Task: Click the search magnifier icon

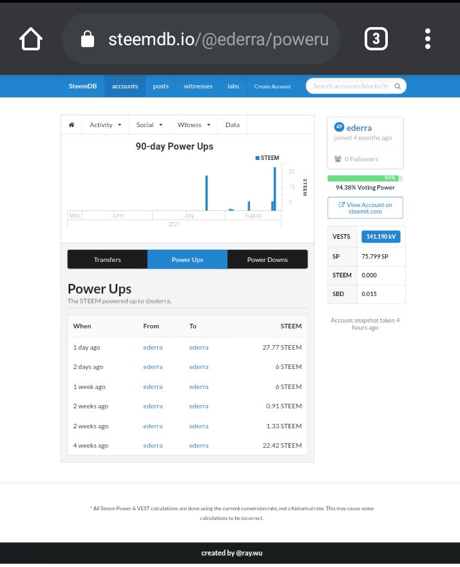Action: click(398, 86)
